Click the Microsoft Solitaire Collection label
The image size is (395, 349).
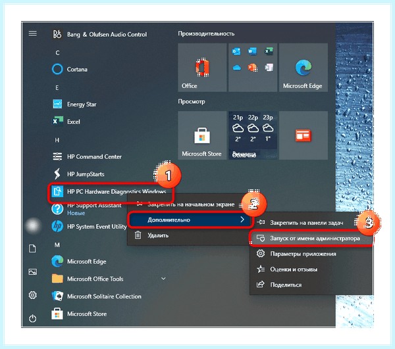click(104, 296)
